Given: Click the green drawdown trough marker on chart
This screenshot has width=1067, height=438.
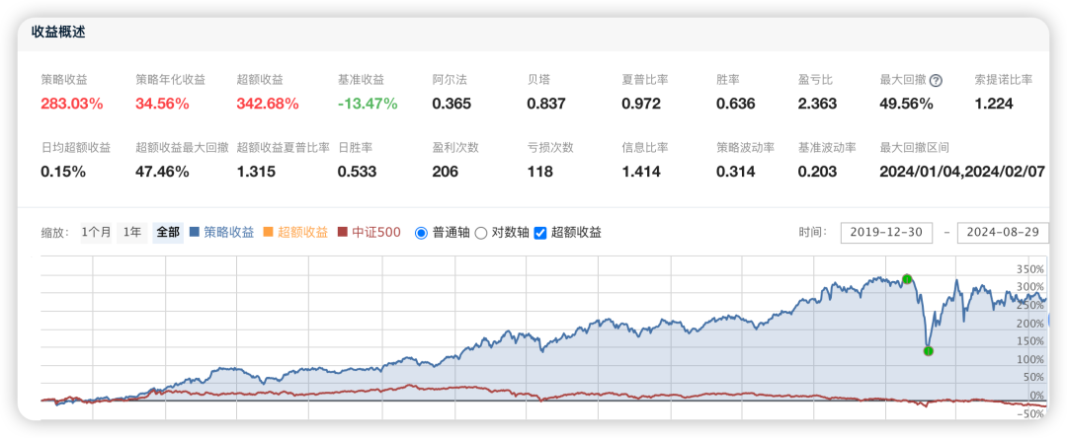Looking at the screenshot, I should [928, 351].
